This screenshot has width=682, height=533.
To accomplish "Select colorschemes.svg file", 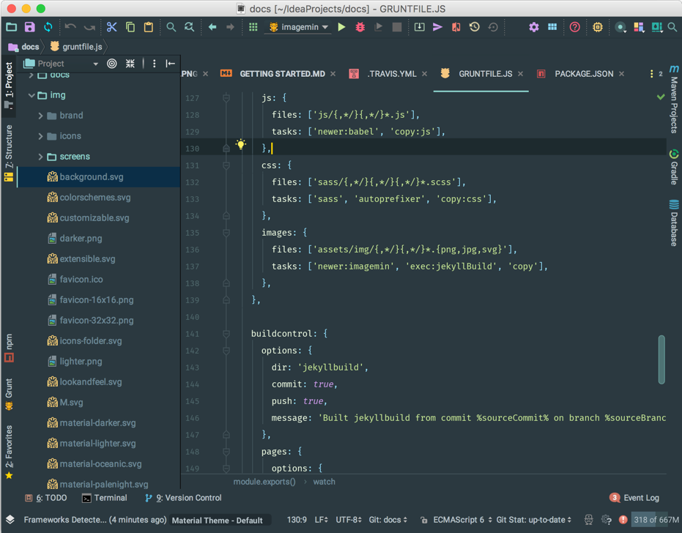I will coord(99,198).
